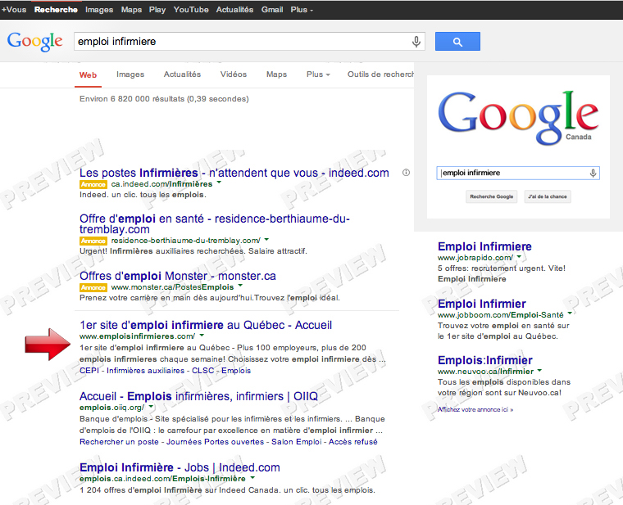
Task: Click the www.emploisinfirmieres.com/ green URL
Action: coord(137,336)
